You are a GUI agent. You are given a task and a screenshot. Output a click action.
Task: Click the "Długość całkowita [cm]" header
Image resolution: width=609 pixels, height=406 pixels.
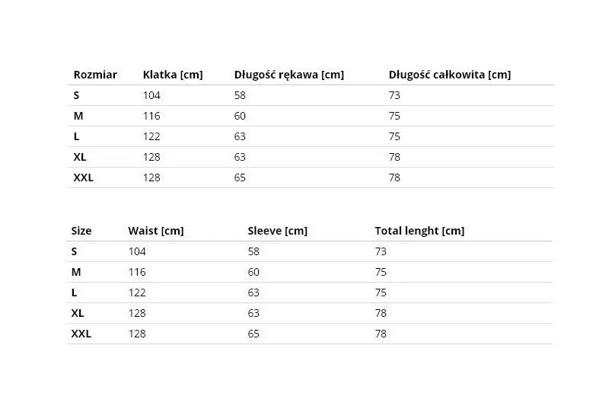(x=449, y=75)
